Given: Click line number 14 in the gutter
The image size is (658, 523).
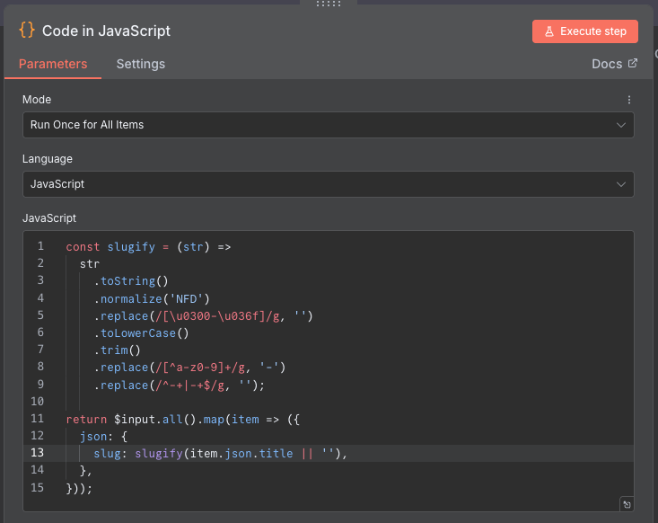Looking at the screenshot, I should pyautogui.click(x=37, y=470).
